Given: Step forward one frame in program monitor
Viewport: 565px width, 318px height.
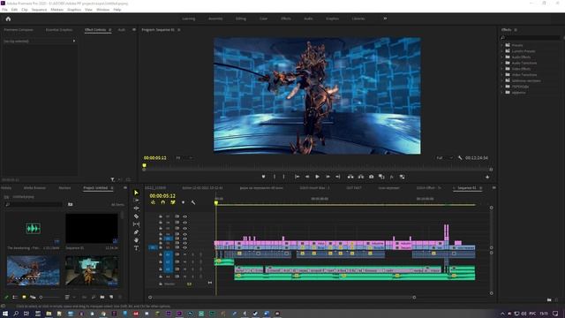Looking at the screenshot, I should tap(328, 177).
